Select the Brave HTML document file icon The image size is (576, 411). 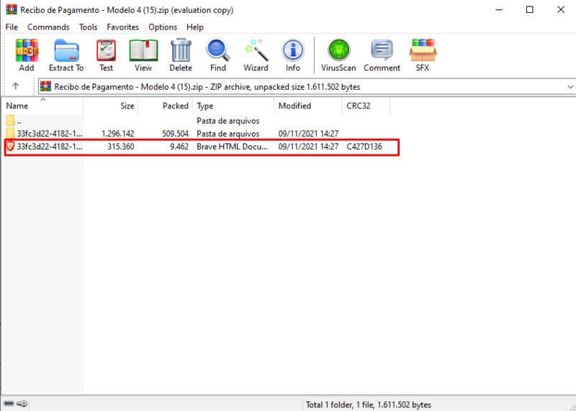(10, 147)
